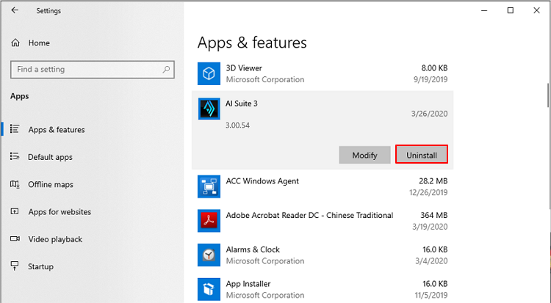
Task: Open Home in the sidebar
Action: click(x=39, y=43)
